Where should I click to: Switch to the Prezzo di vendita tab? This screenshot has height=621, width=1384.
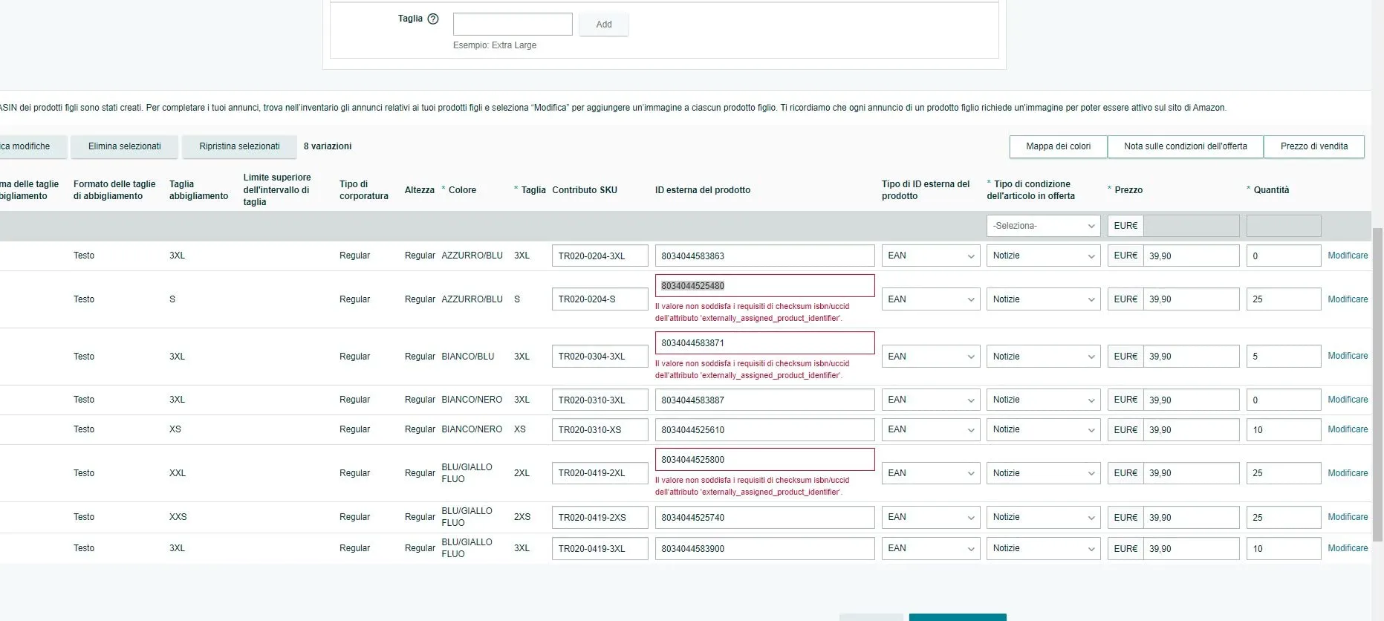(x=1314, y=146)
